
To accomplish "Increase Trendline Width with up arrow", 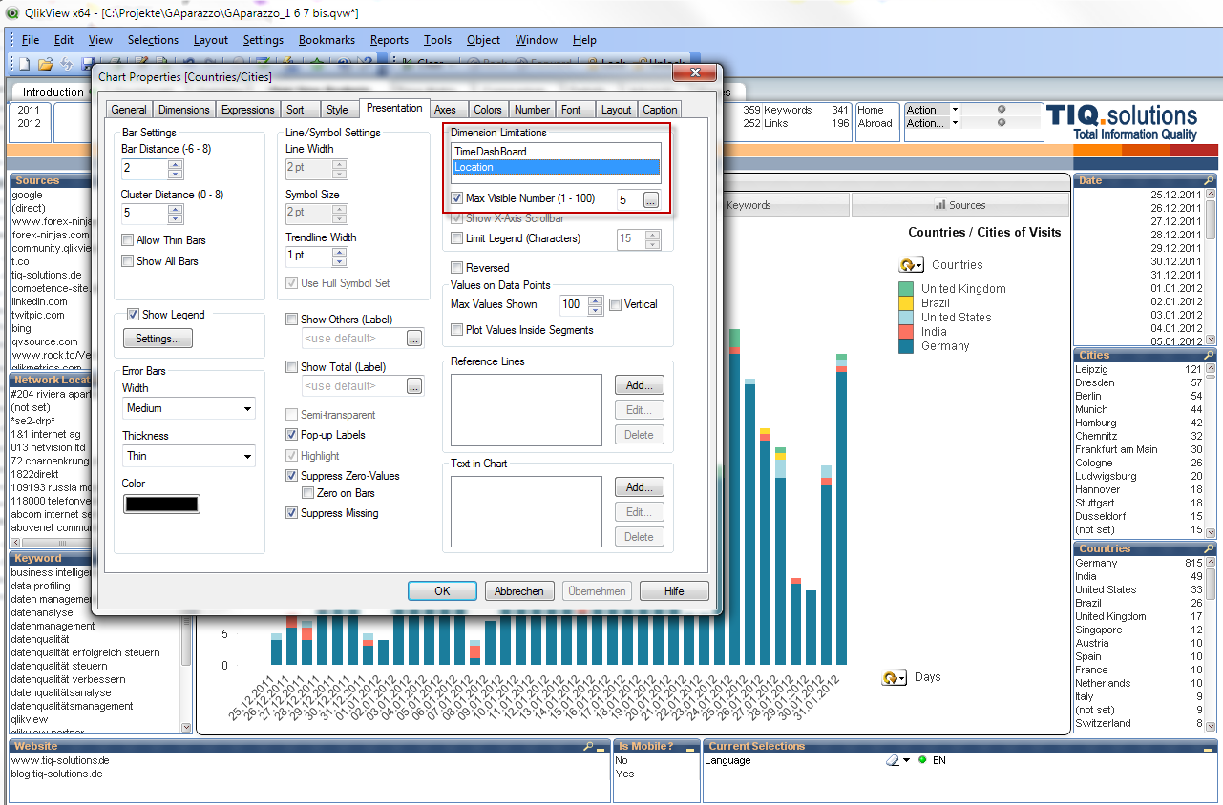I will pyautogui.click(x=341, y=252).
